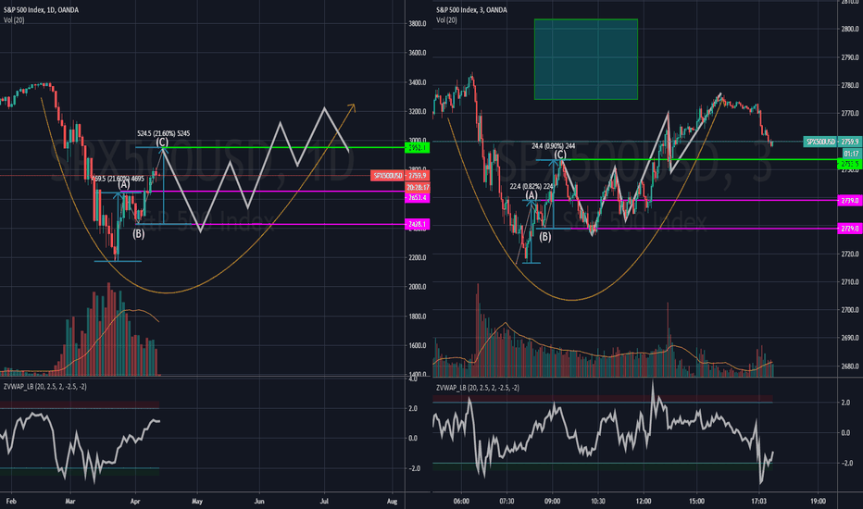Click the Apr date on the time axis
This screenshot has width=863, height=509.
135,502
